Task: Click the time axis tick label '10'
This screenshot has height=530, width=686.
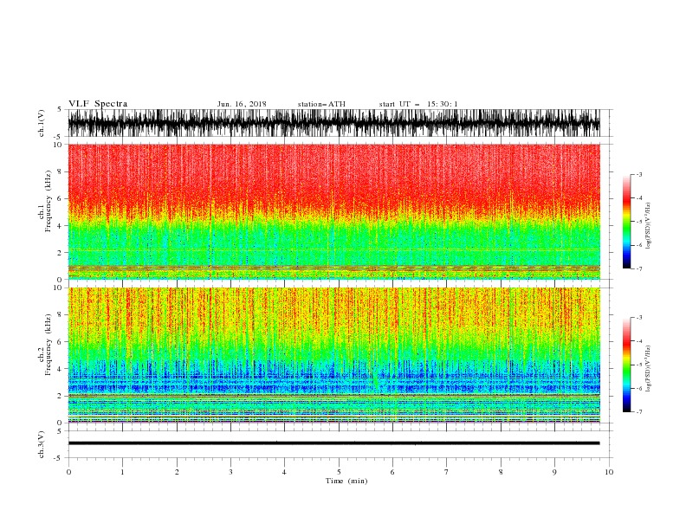Action: click(x=609, y=472)
